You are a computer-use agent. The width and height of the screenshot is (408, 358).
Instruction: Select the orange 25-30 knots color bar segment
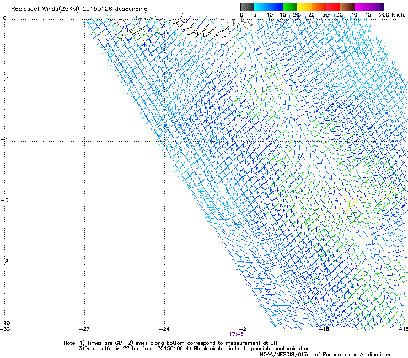pos(319,7)
